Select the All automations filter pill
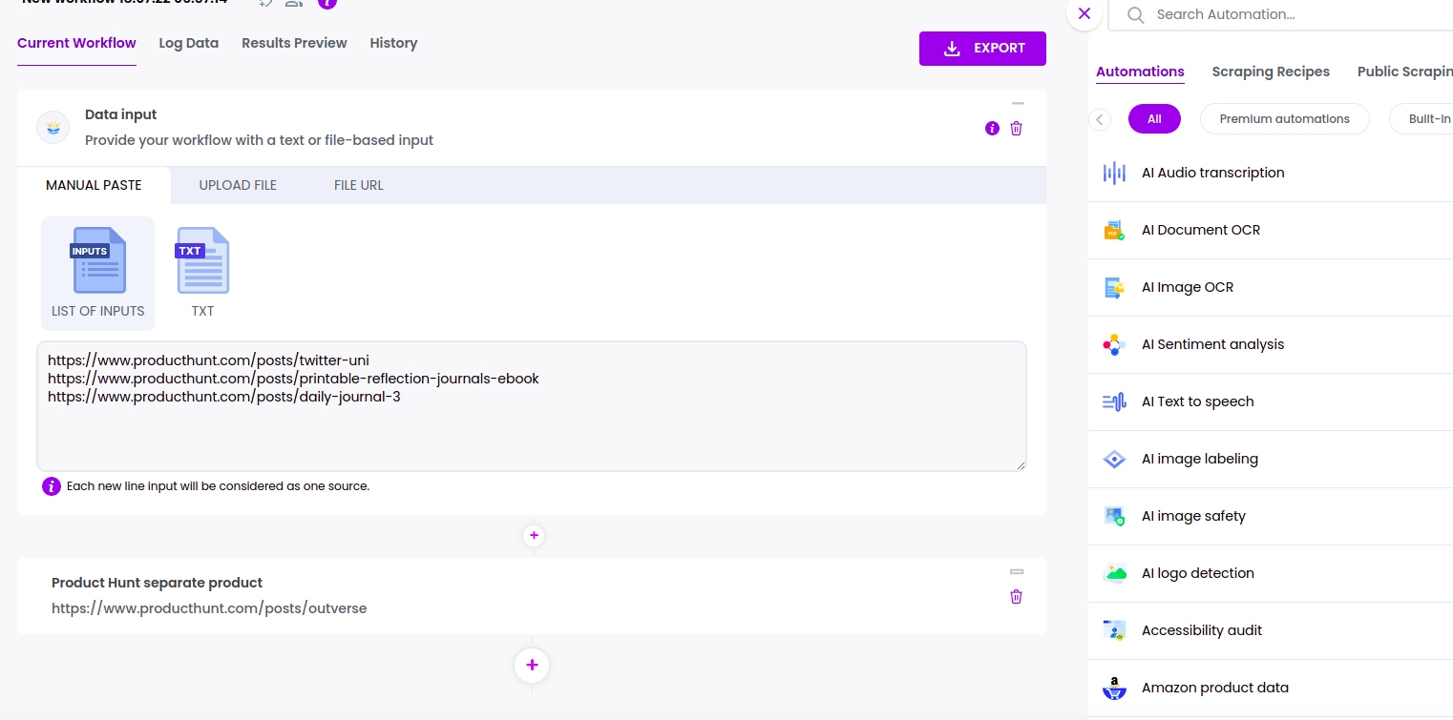The height and width of the screenshot is (720, 1453). click(1154, 118)
